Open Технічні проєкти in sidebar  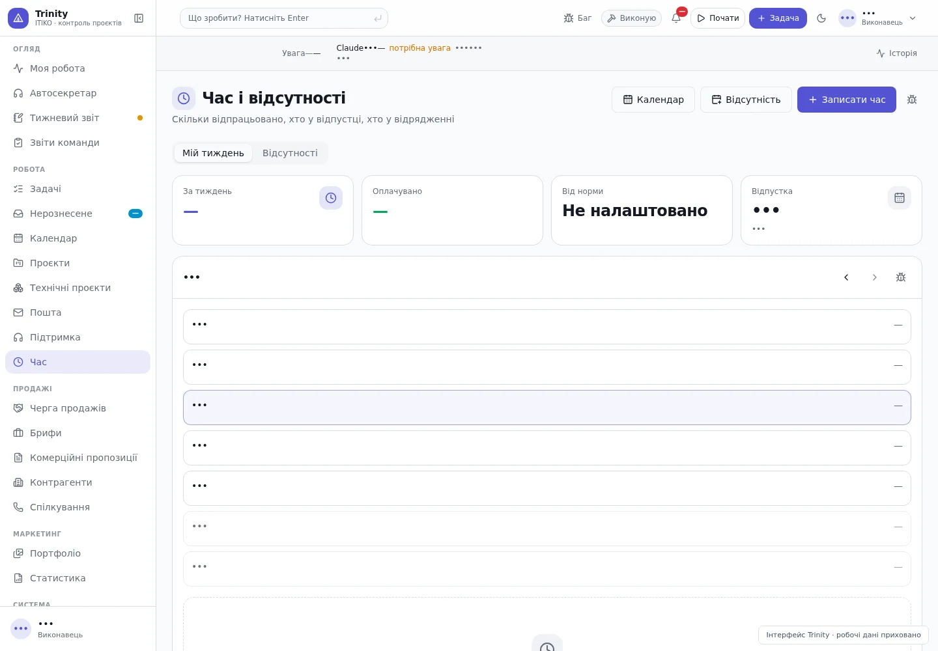click(78, 288)
